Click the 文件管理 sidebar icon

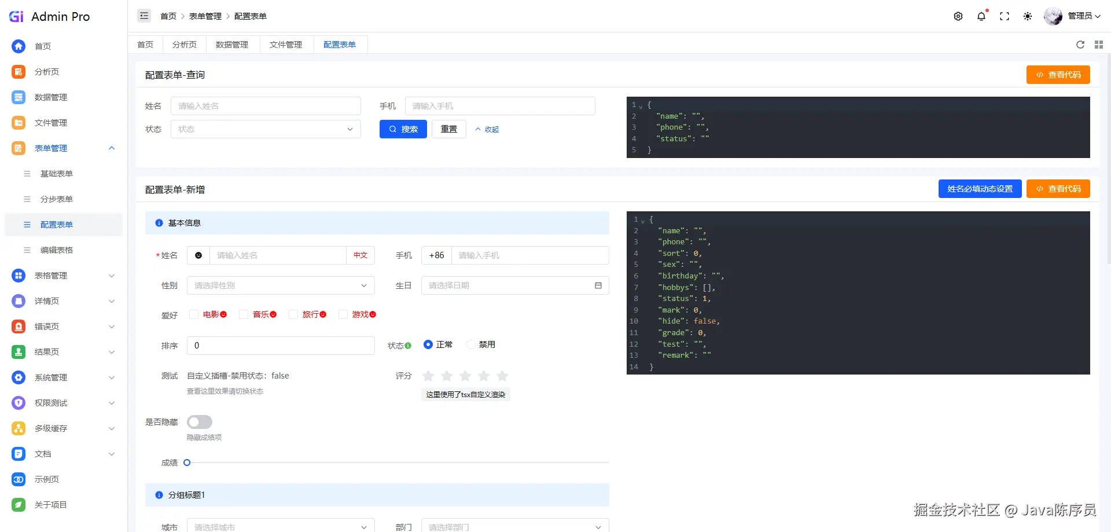pos(19,123)
